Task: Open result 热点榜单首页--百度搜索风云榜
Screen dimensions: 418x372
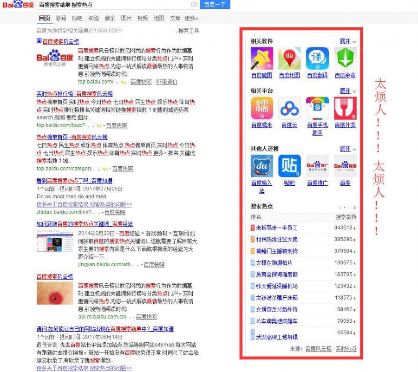Action: 72,137
